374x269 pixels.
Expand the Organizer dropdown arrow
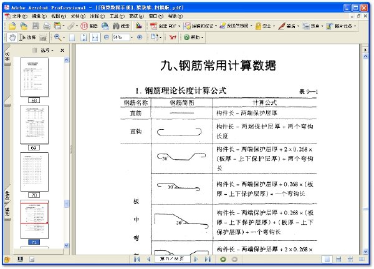(x=64, y=26)
